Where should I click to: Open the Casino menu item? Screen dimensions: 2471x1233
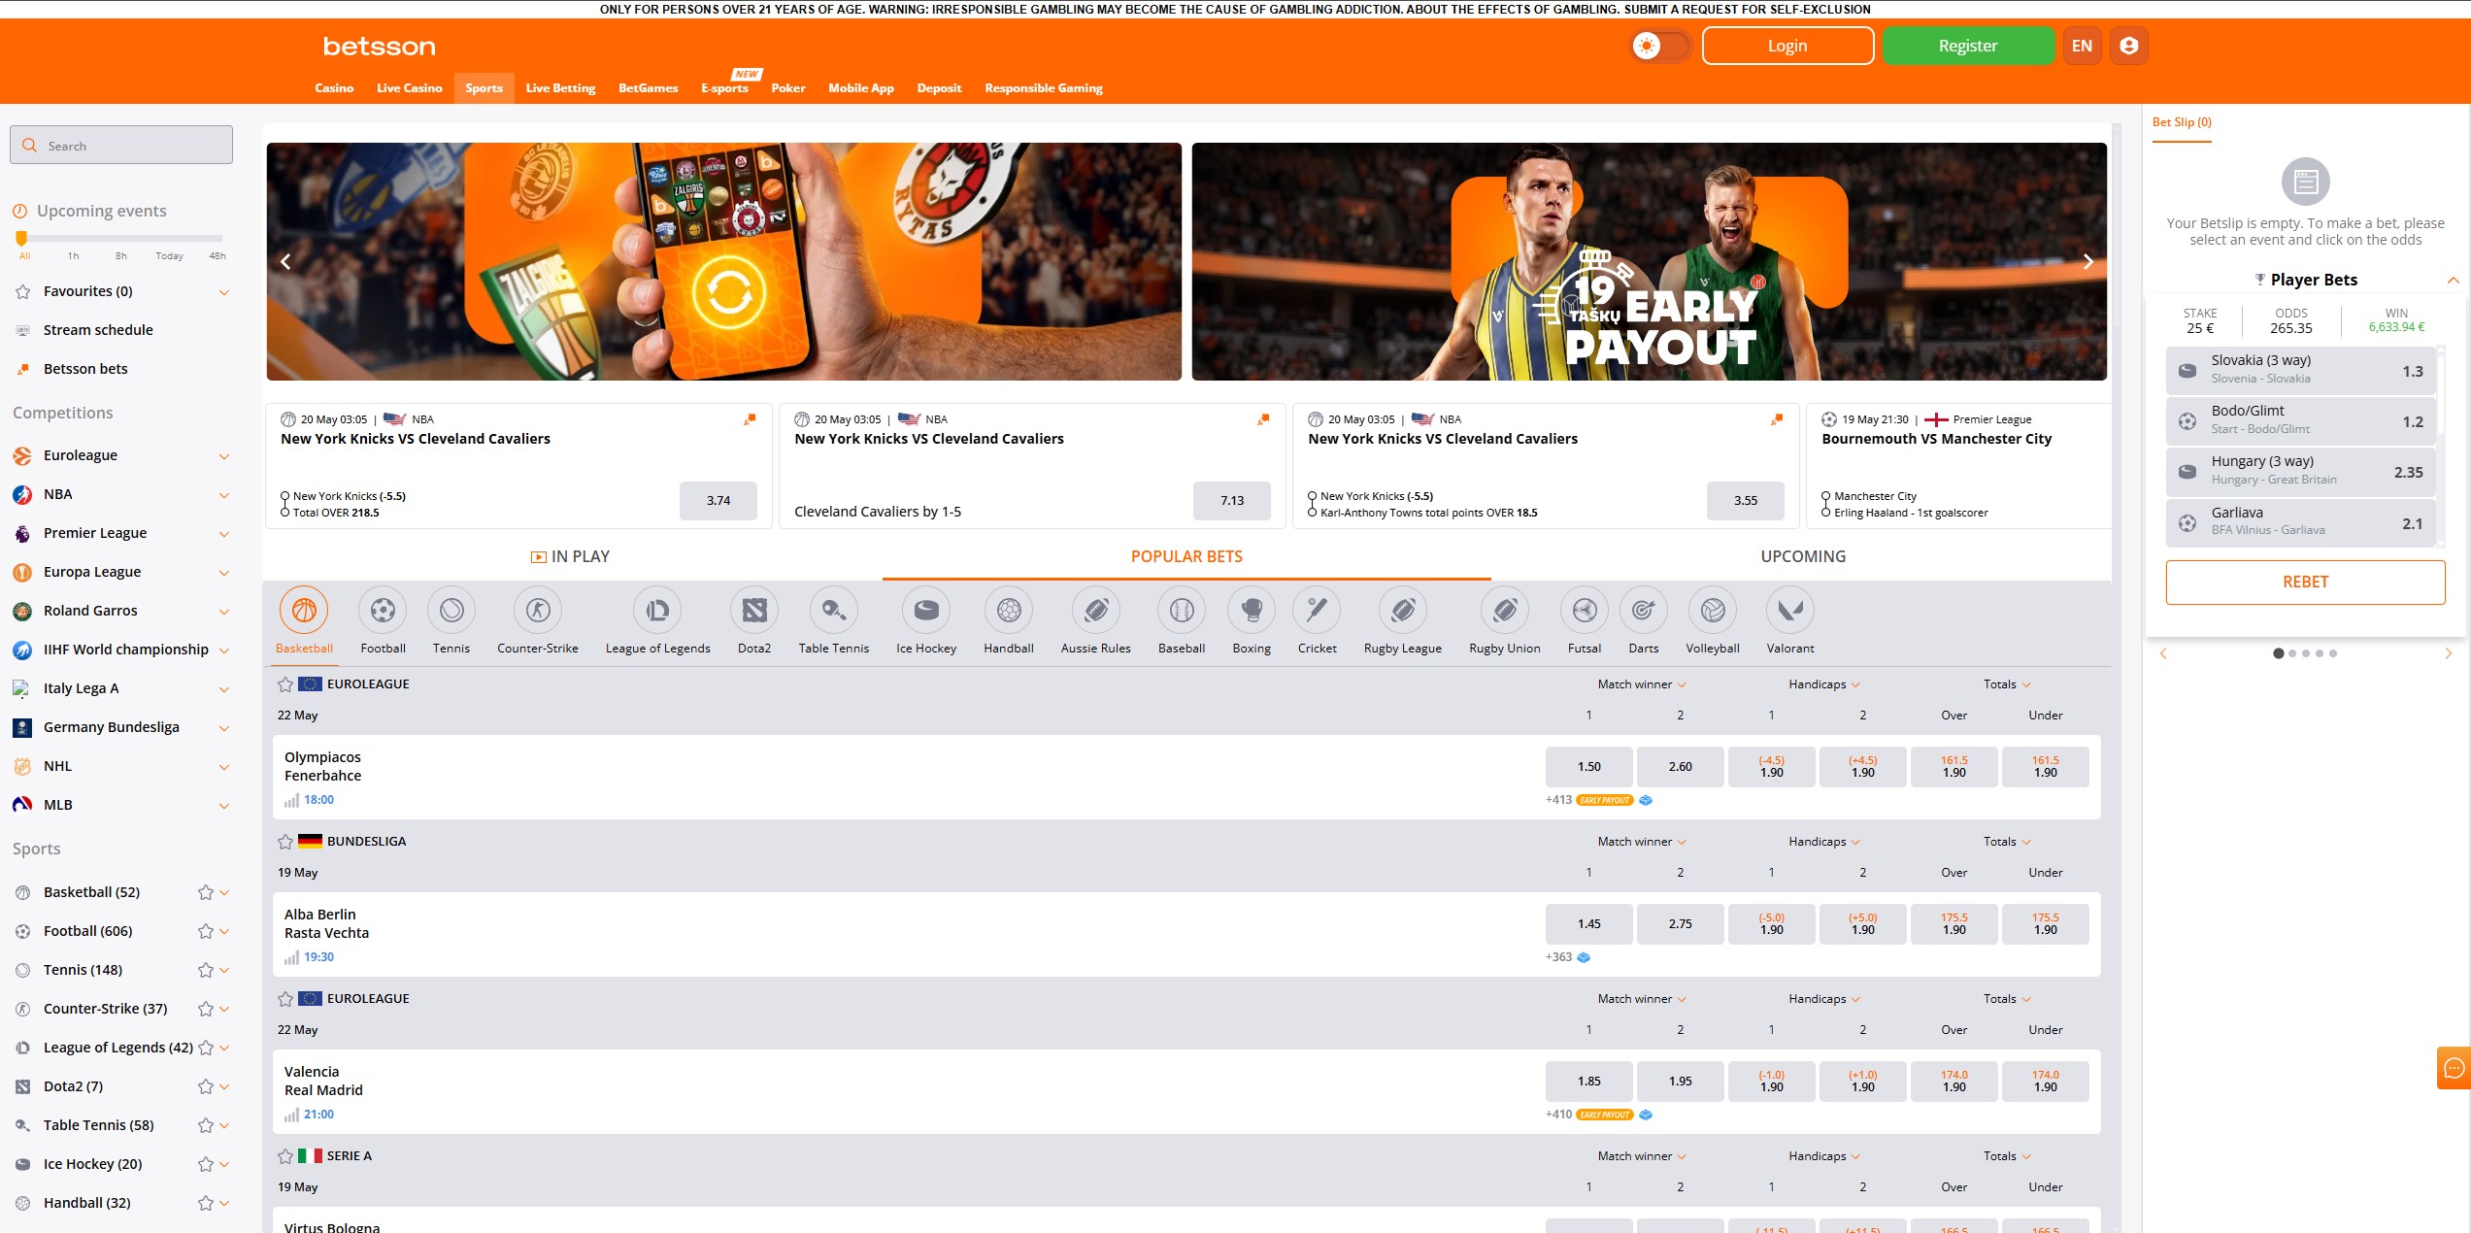point(334,88)
